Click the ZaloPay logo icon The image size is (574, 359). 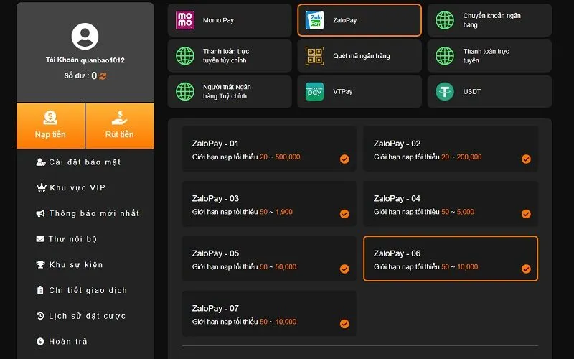tap(314, 20)
